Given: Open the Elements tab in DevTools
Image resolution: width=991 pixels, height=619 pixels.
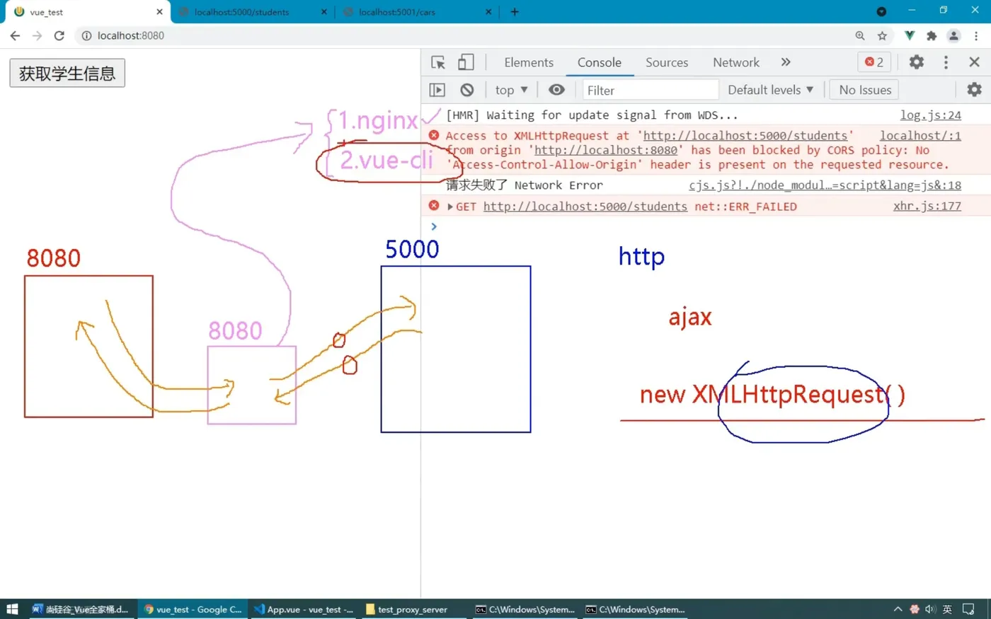Looking at the screenshot, I should tap(529, 62).
